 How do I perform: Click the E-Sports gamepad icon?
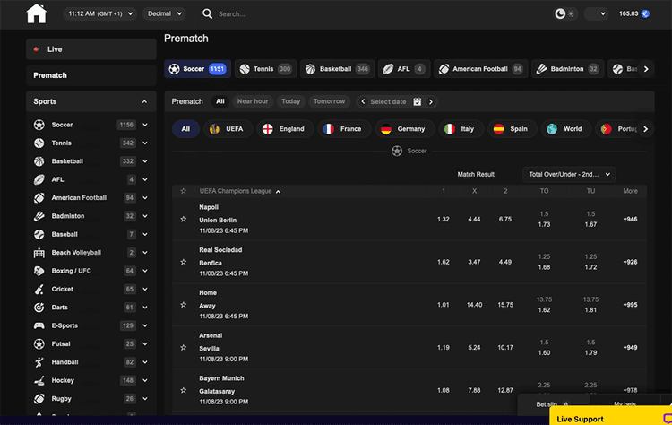tap(39, 325)
